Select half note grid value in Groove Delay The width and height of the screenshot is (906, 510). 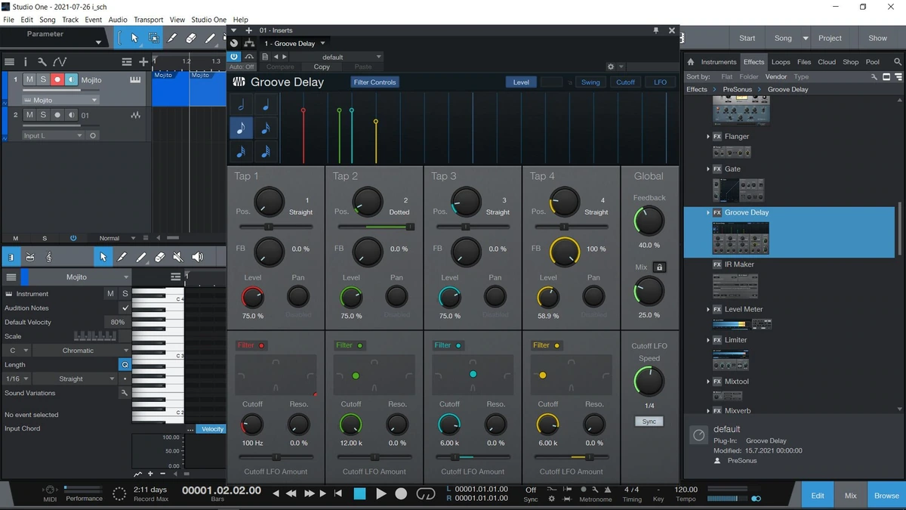coord(241,105)
